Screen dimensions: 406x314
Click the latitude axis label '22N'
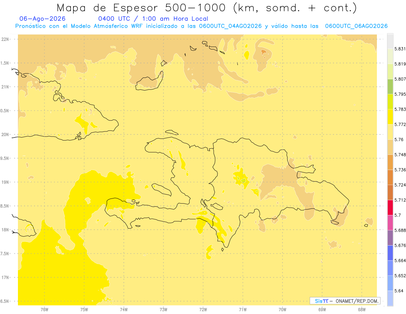coord(5,39)
